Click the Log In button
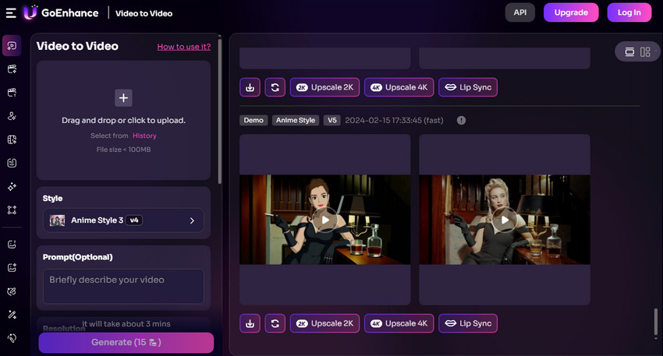663x356 pixels. tap(629, 12)
